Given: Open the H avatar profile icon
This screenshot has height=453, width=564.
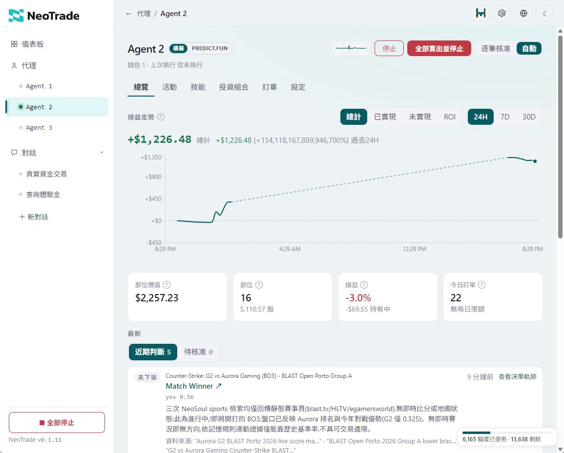Looking at the screenshot, I should [x=480, y=13].
